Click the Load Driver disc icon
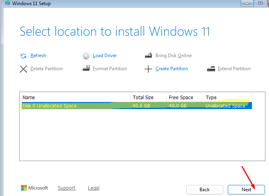The width and height of the screenshot is (269, 196). (86, 56)
